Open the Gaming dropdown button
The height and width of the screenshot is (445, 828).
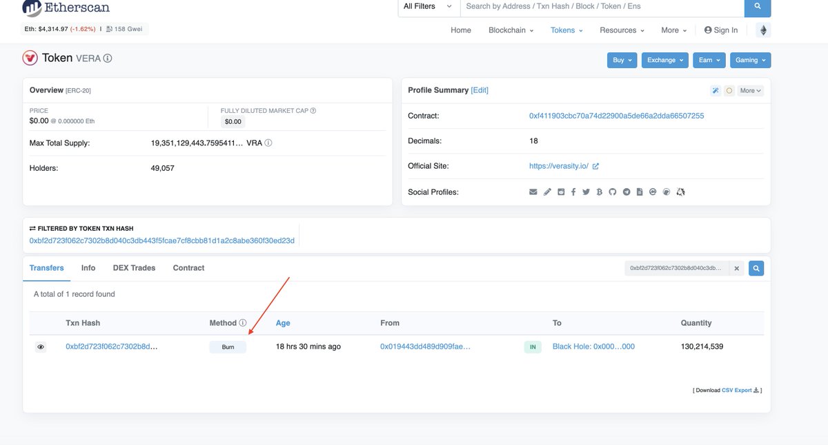(x=751, y=60)
